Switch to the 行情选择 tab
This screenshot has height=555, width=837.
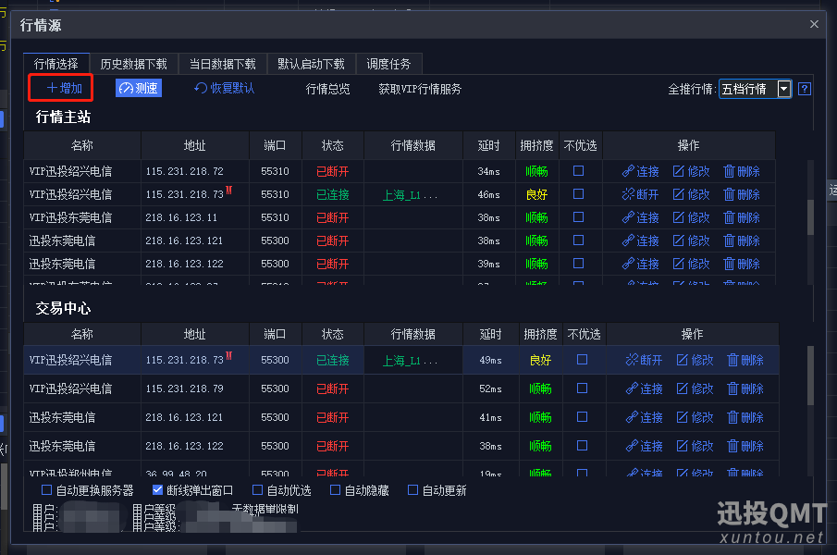pos(56,64)
